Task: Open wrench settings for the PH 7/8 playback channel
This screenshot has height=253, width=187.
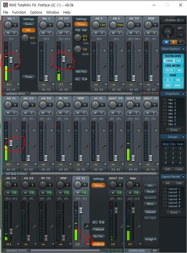Action: (x=69, y=146)
